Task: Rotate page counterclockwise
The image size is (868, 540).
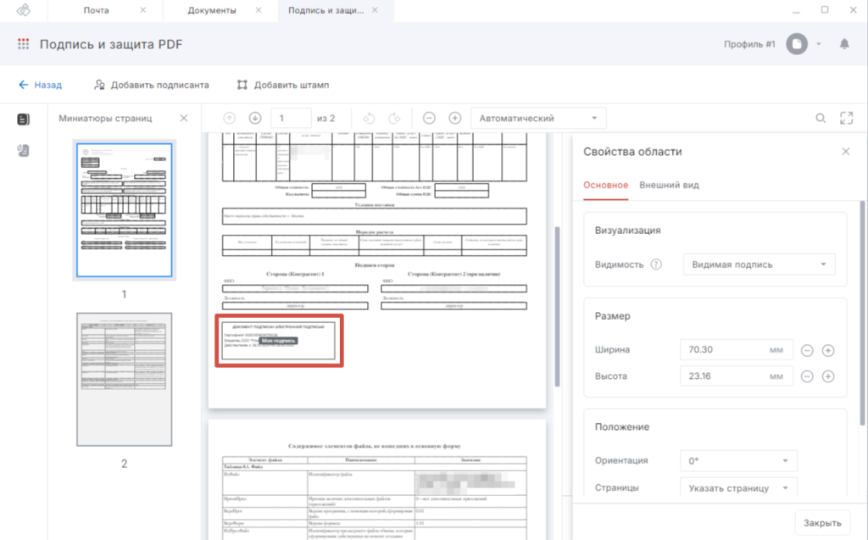Action: (x=369, y=118)
